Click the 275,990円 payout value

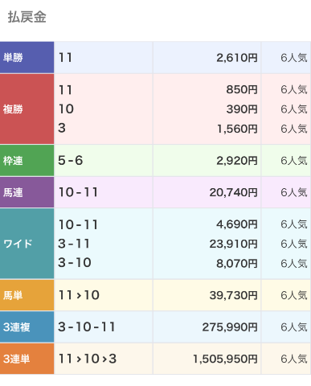pos(230,327)
